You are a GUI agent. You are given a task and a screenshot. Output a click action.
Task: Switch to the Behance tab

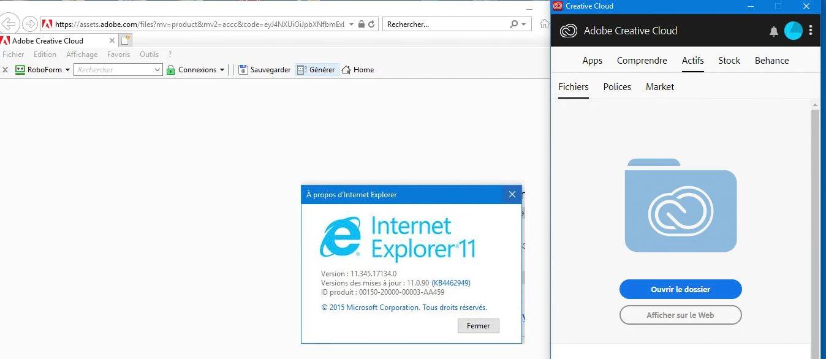(772, 61)
